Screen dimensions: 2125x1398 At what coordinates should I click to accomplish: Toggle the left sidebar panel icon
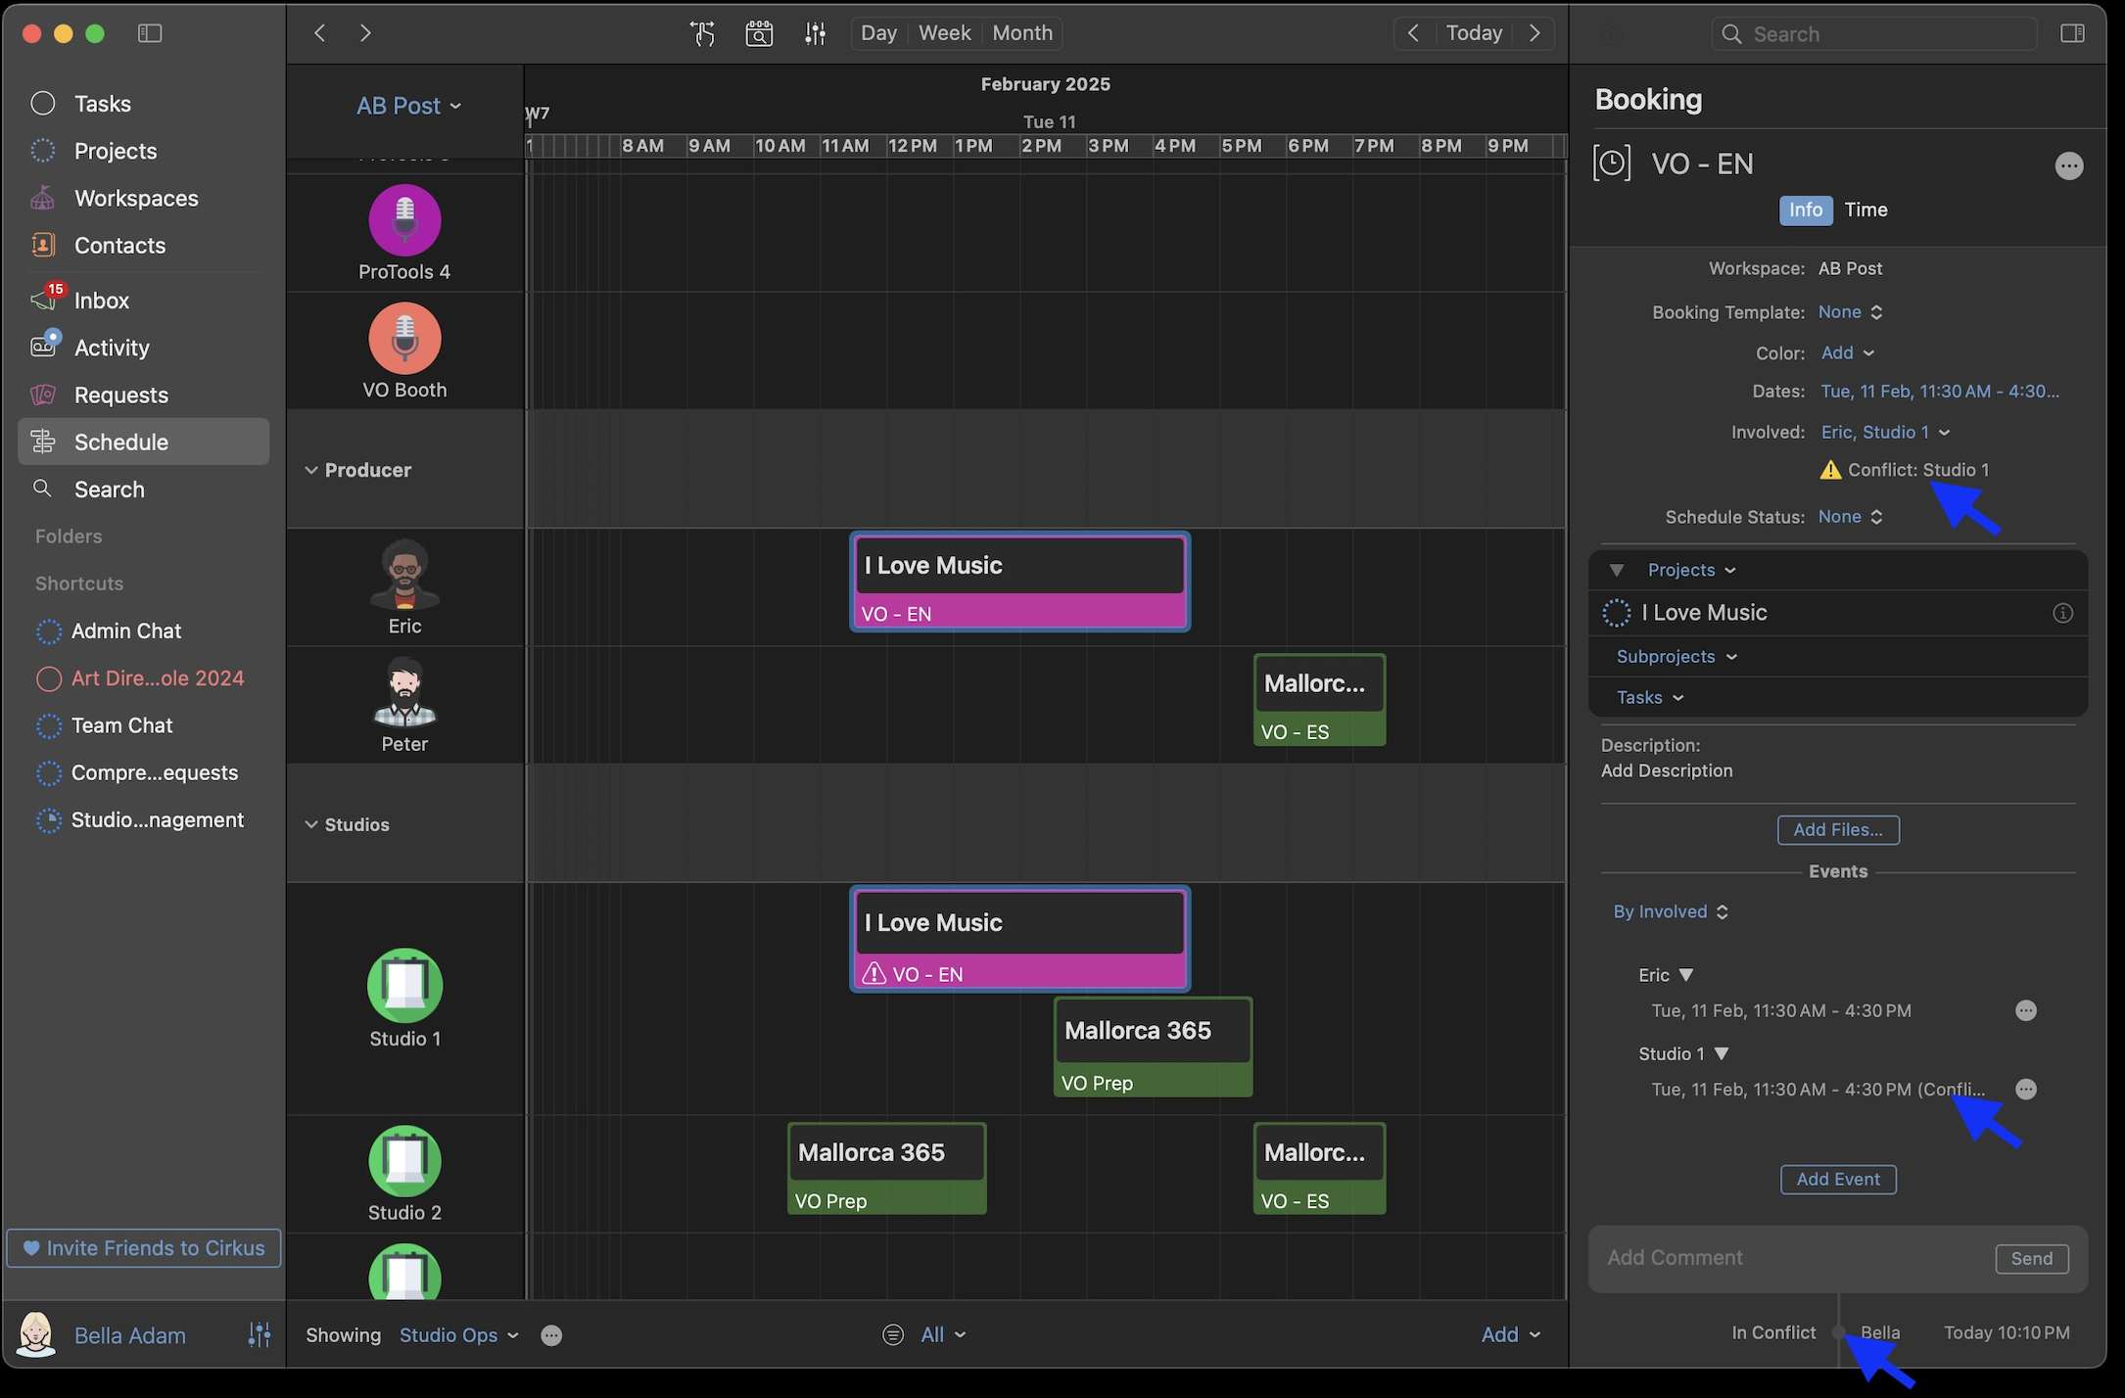pyautogui.click(x=150, y=33)
